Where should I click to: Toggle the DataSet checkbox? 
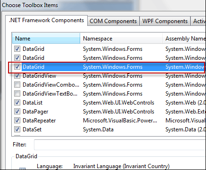tap(17, 130)
